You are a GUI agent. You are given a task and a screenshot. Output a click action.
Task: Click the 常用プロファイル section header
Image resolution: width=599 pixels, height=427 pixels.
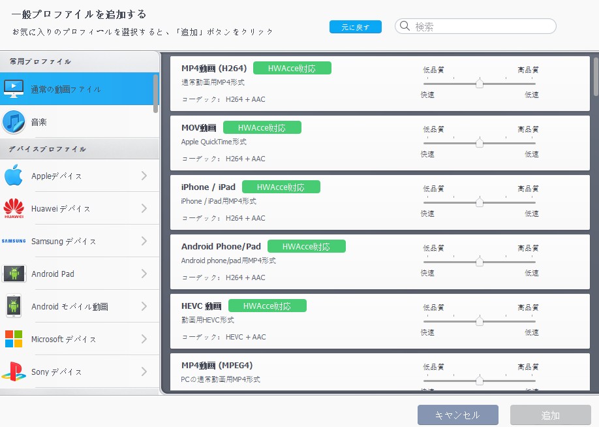[80, 61]
